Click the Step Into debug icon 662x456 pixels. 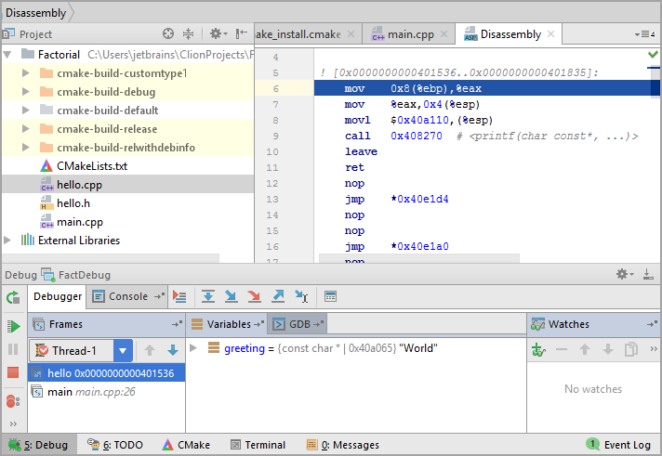[x=232, y=296]
